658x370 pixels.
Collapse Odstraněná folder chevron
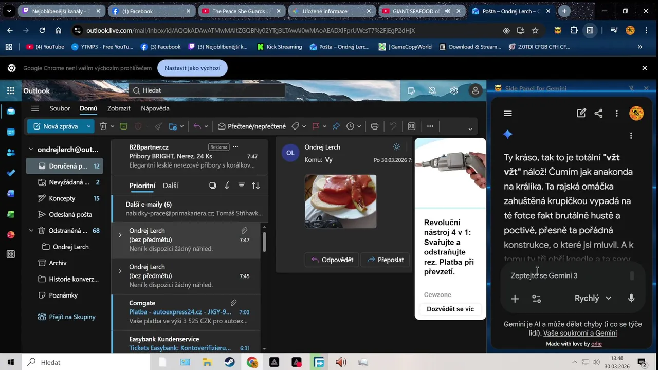31,231
